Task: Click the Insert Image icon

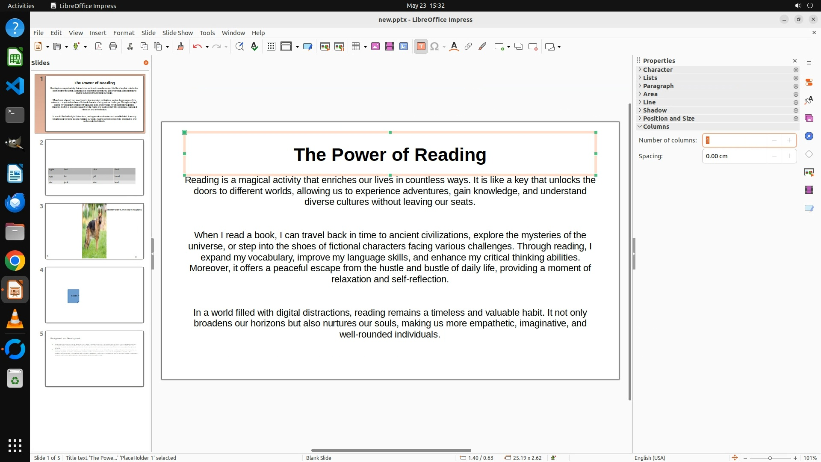Action: pyautogui.click(x=375, y=47)
